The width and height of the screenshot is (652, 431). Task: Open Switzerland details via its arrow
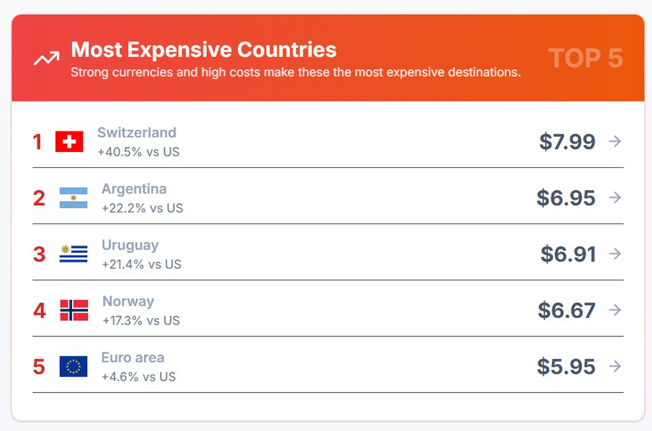[615, 142]
